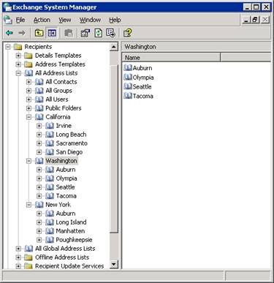Click the console icon beside File menu
The width and height of the screenshot is (274, 283).
(8, 20)
